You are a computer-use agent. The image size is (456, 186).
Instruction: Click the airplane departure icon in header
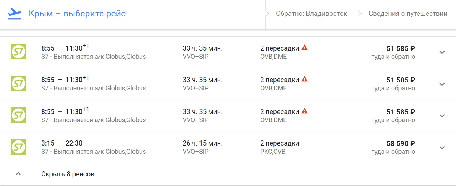[x=15, y=14]
